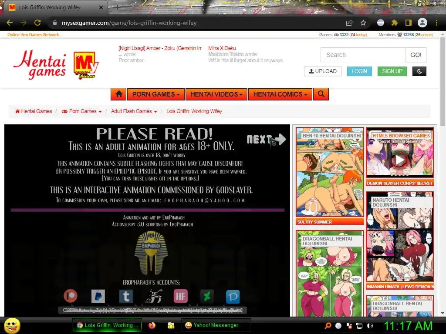This screenshot has height=334, width=446.
Task: Click the GO! search button
Action: point(416,55)
